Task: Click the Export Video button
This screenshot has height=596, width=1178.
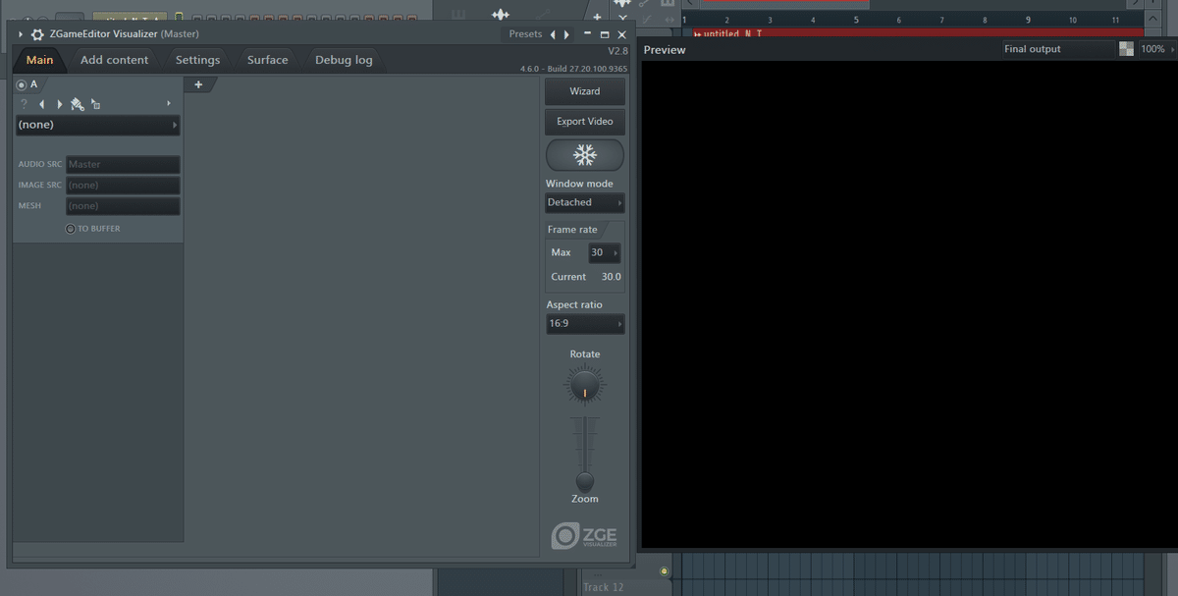Action: [585, 122]
